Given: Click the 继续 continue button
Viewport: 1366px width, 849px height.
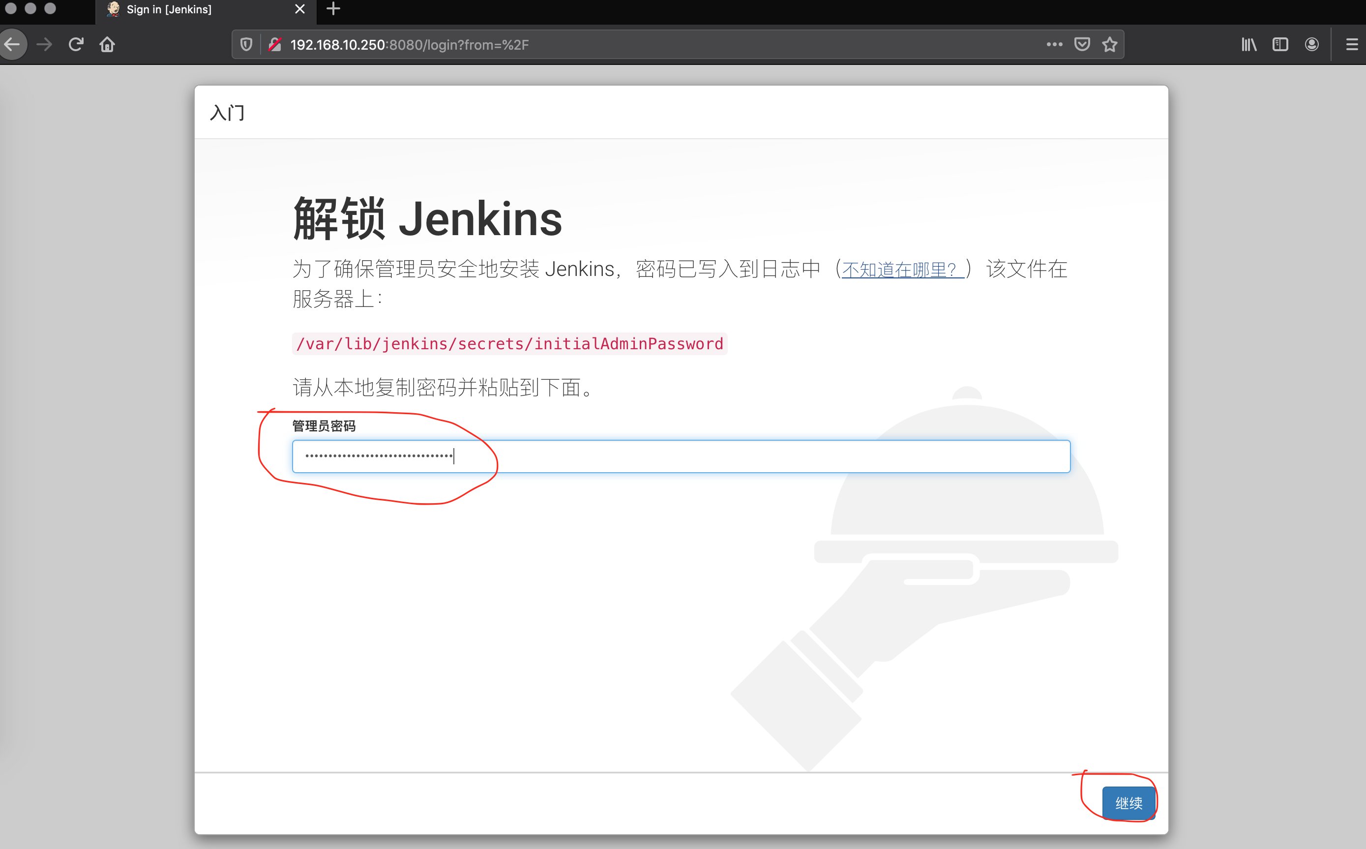Looking at the screenshot, I should point(1128,803).
